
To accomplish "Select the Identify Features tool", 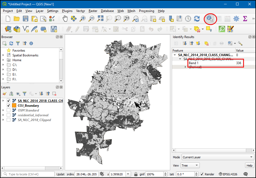I will coord(210,19).
